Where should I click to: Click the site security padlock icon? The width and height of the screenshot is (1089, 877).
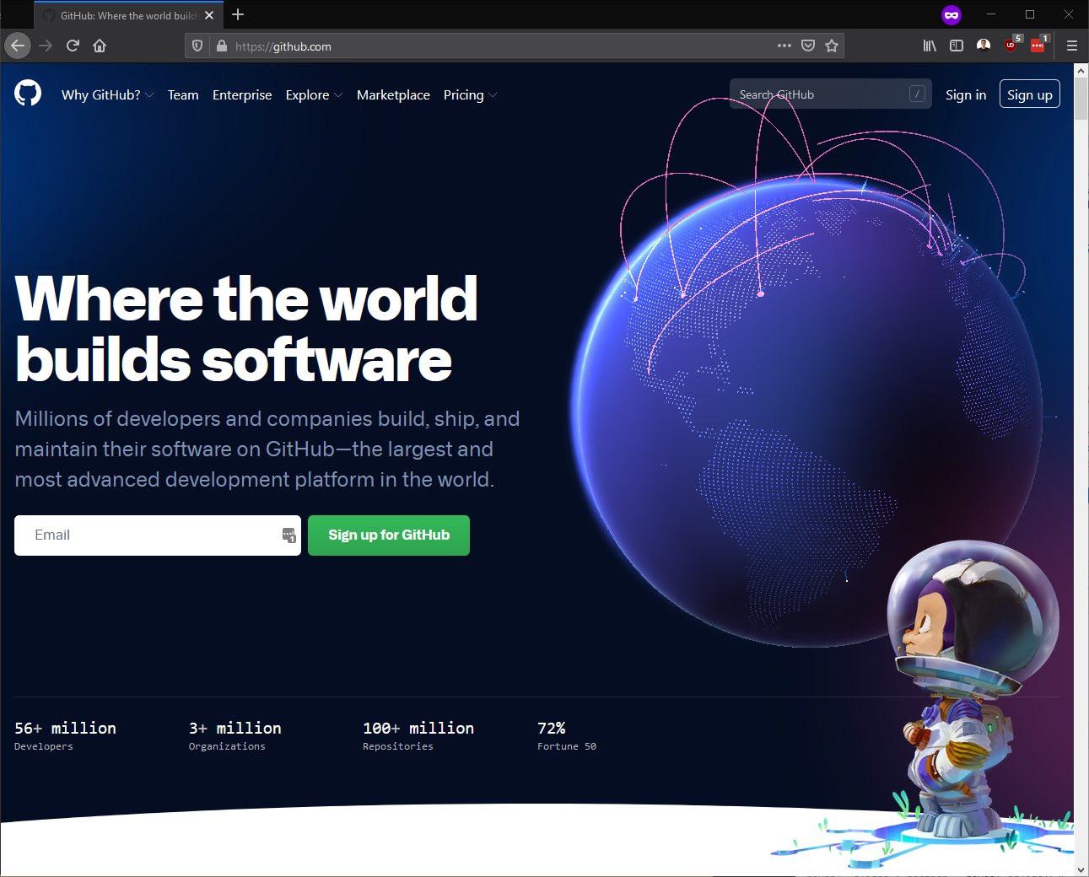tap(221, 46)
